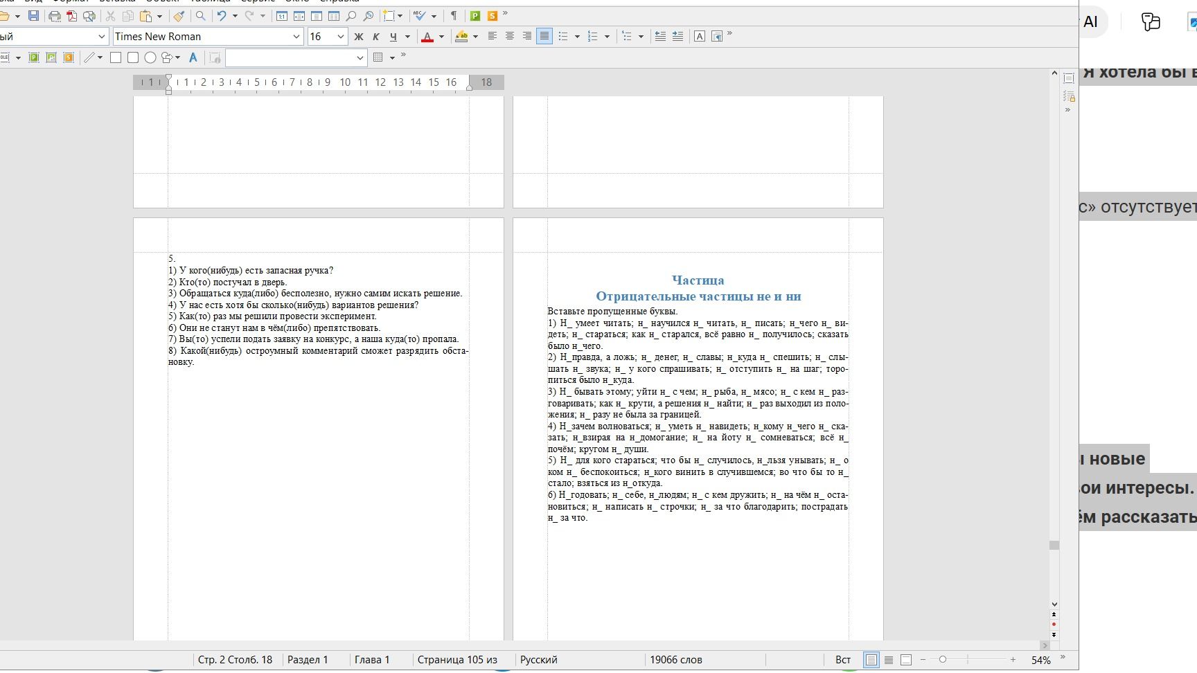
Task: Switch to multiple-page view layout
Action: point(889,660)
